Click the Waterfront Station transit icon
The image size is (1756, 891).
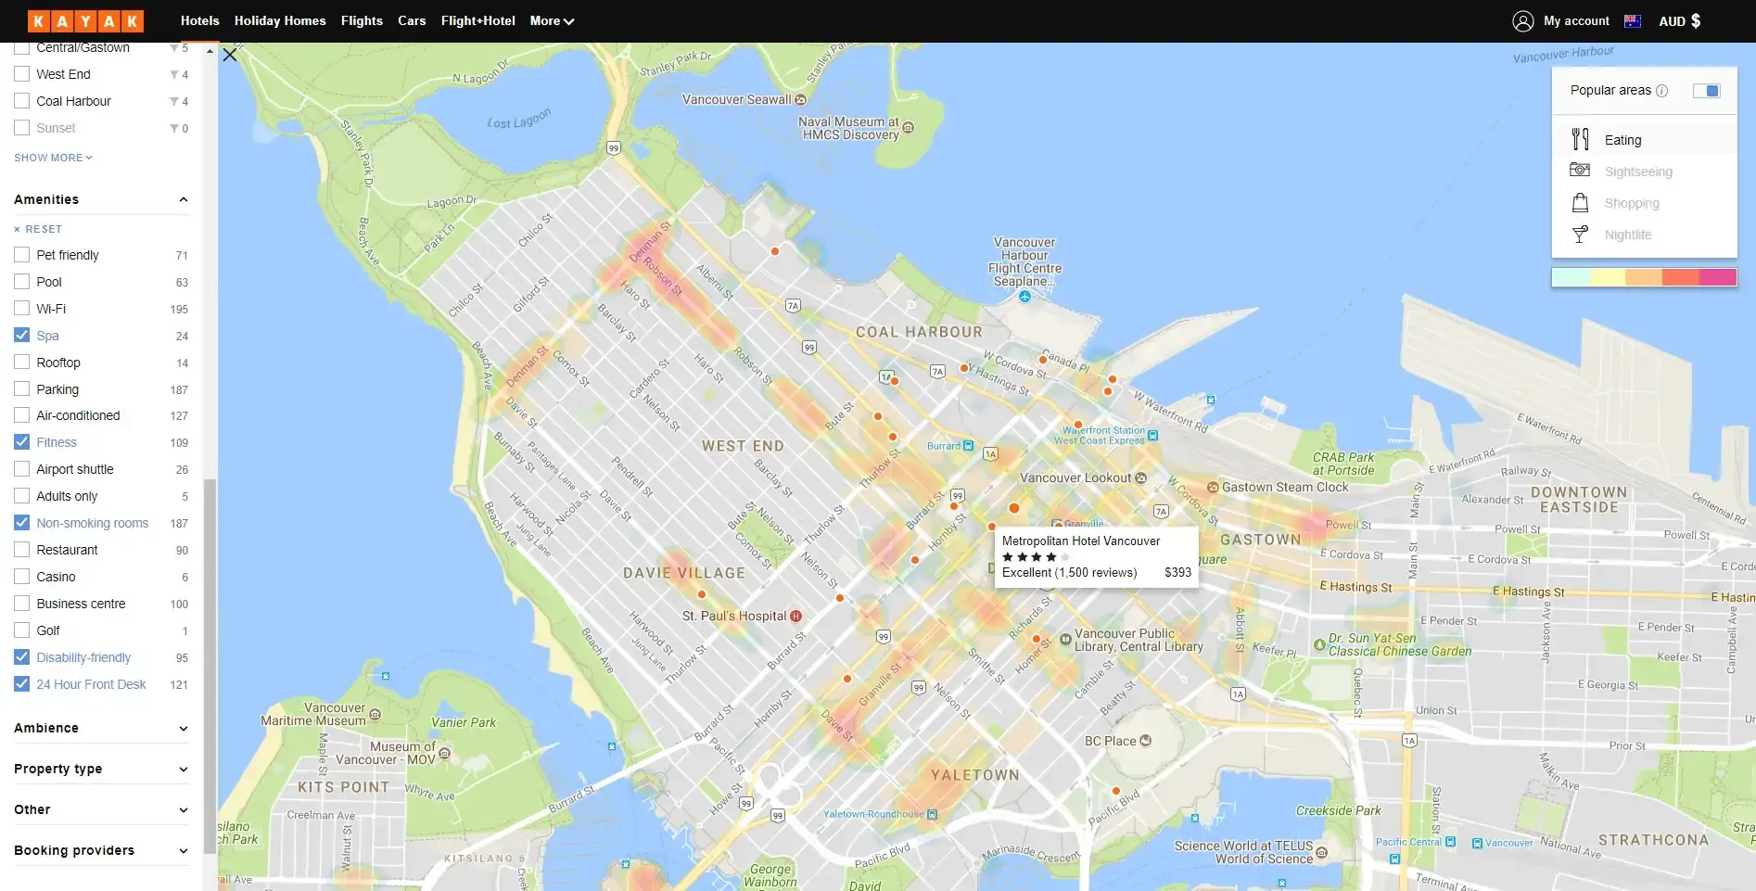1152,435
